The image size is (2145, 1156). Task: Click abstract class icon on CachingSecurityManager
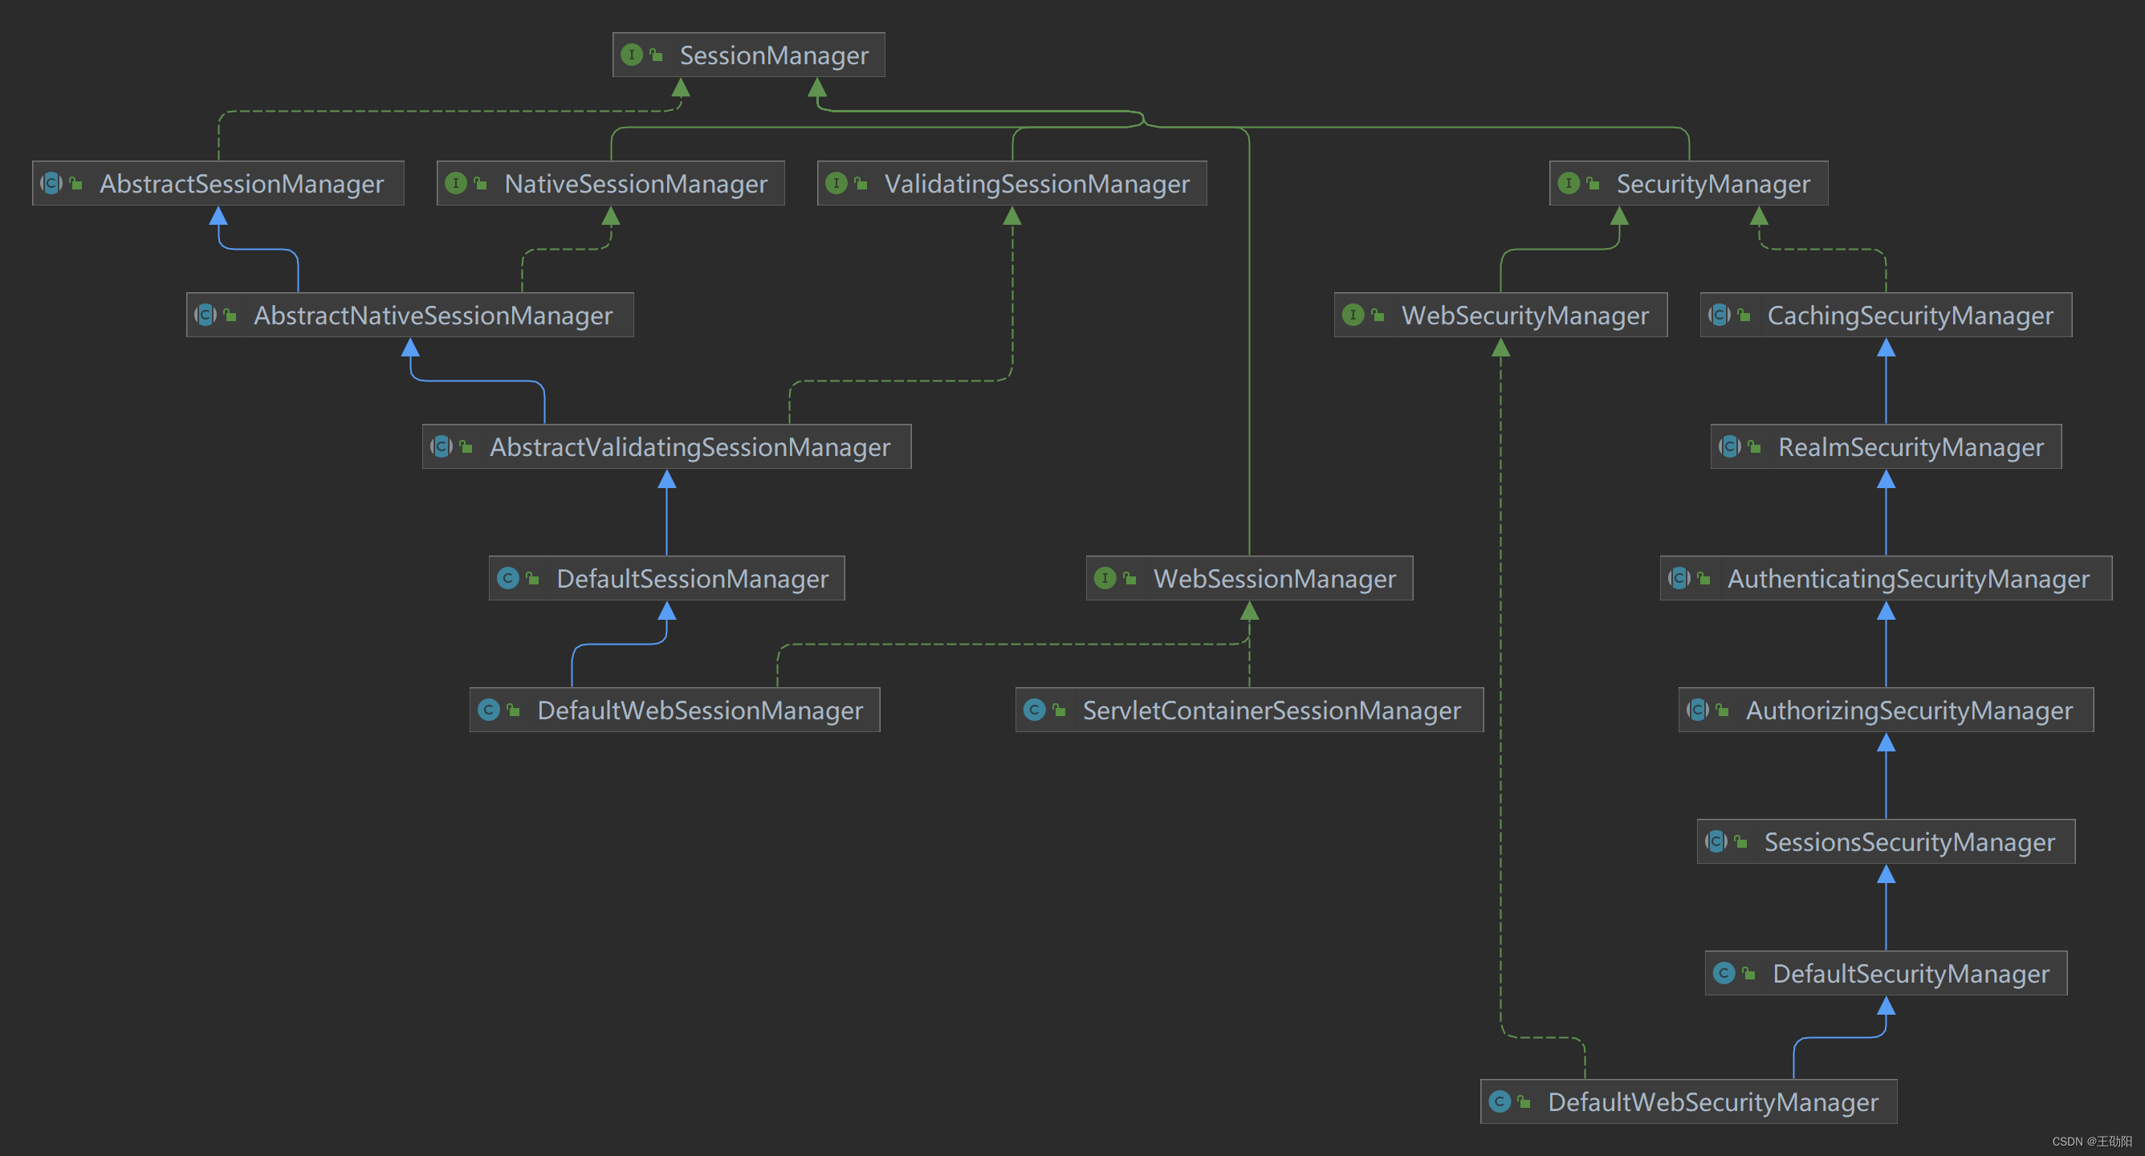click(x=1720, y=315)
